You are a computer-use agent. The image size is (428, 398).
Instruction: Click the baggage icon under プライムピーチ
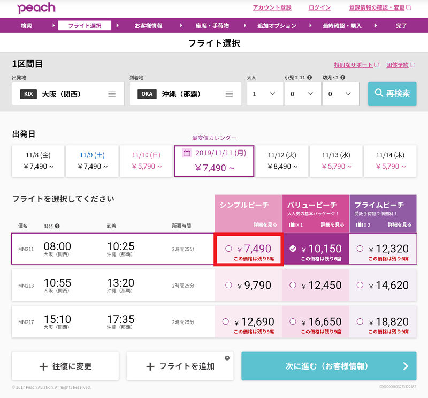[x=359, y=224]
